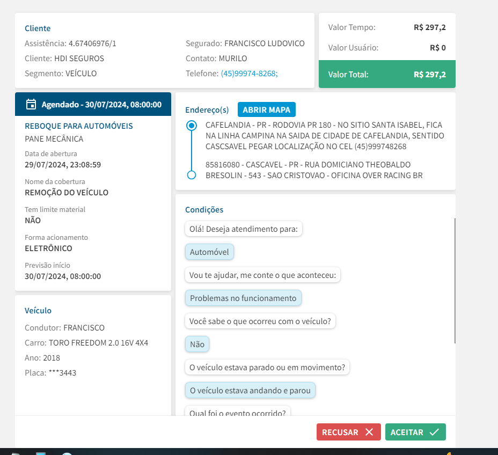Screen dimensions: 498x455
Task: Click the Endereço(s) section heading
Action: pyautogui.click(x=207, y=110)
